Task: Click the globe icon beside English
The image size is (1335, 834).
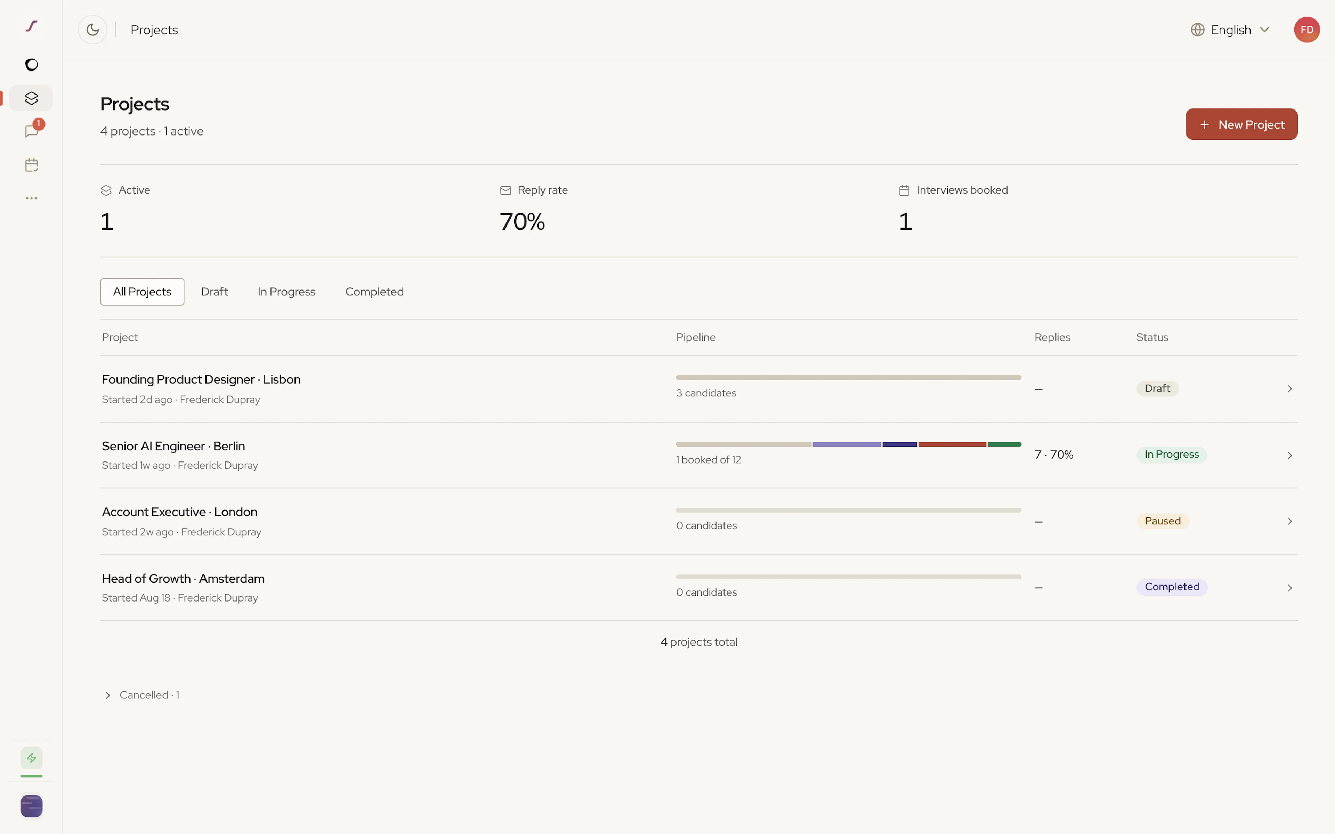Action: (x=1197, y=30)
